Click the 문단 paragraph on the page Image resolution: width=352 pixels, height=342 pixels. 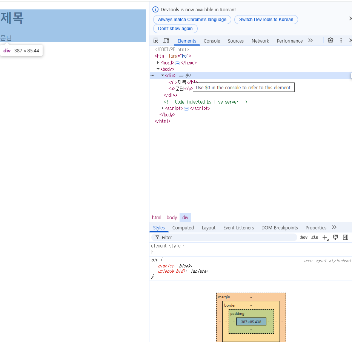click(x=6, y=38)
